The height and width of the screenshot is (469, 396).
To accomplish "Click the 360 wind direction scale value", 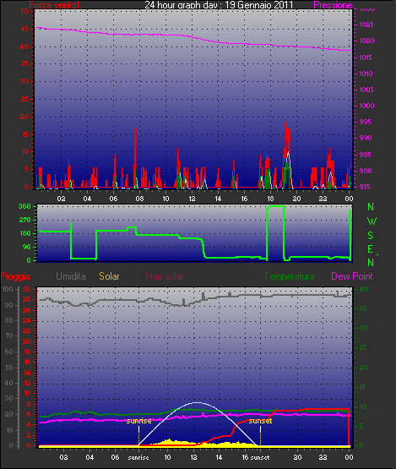I will click(x=24, y=206).
